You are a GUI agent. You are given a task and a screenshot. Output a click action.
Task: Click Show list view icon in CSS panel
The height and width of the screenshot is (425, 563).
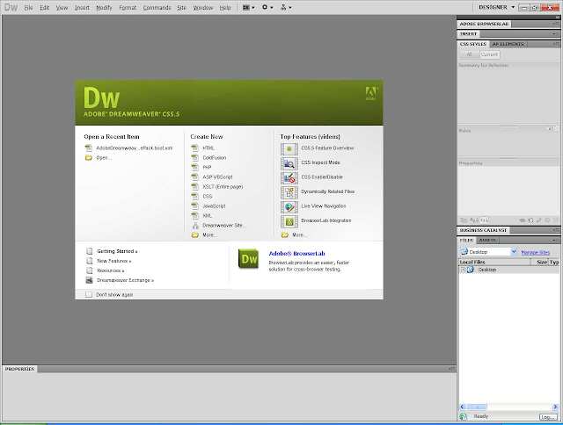[474, 220]
